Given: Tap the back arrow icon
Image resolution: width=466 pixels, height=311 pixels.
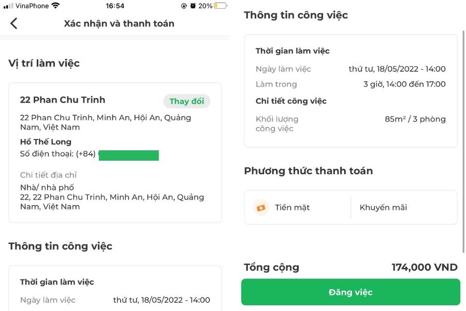Looking at the screenshot, I should pyautogui.click(x=14, y=23).
